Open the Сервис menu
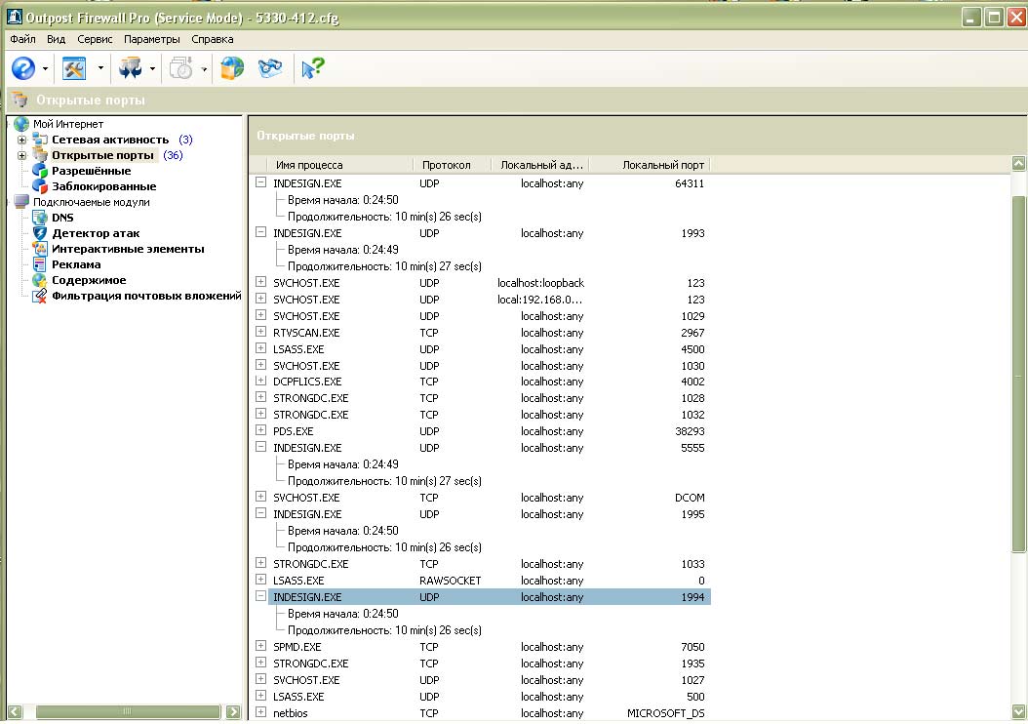1028x724 pixels. [95, 39]
